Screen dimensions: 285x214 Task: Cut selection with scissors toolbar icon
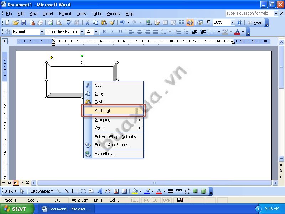(x=87, y=22)
